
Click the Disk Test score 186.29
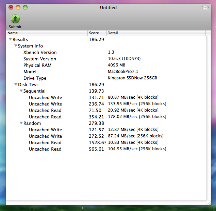click(96, 84)
